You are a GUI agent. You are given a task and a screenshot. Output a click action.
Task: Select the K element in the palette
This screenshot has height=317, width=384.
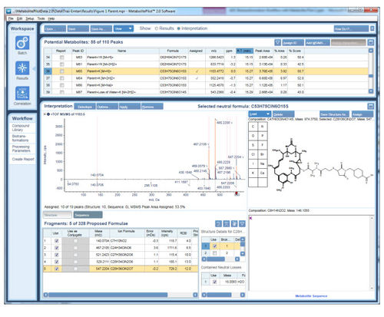tap(253, 173)
